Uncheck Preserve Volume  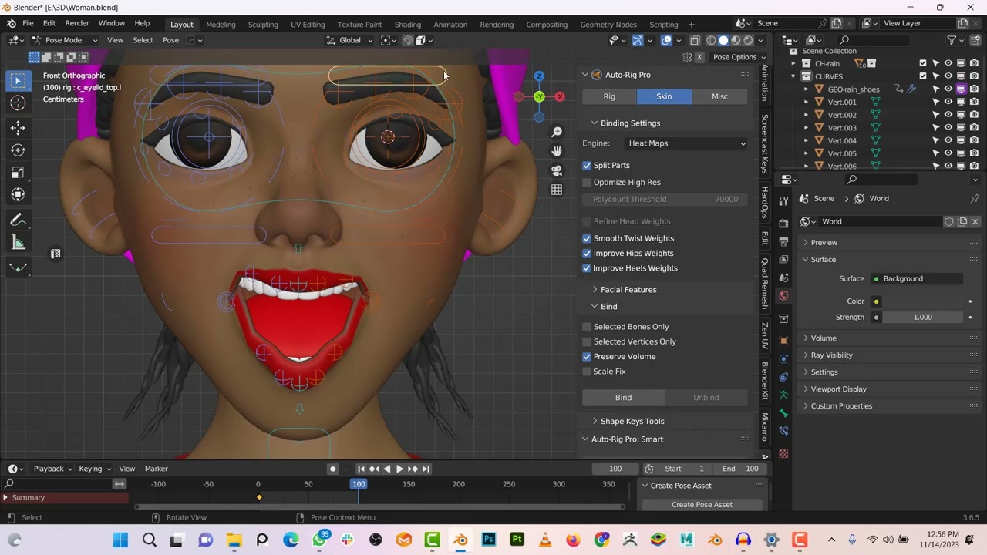coord(587,357)
